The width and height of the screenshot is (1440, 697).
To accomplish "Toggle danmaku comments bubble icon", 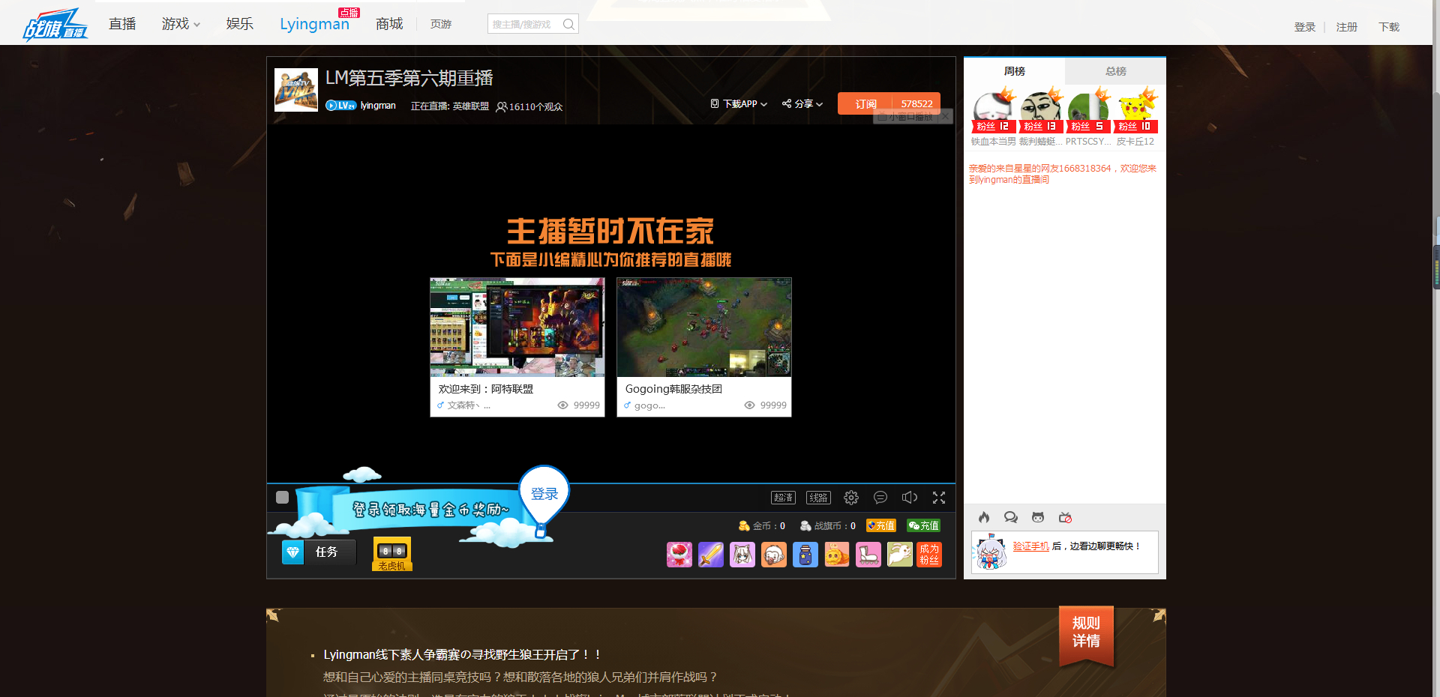I will 880,498.
